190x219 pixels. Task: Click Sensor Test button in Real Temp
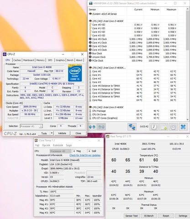(132, 216)
